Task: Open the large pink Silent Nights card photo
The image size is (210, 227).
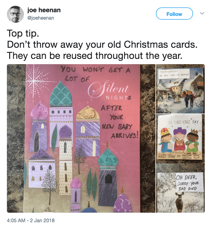Action: [81, 138]
